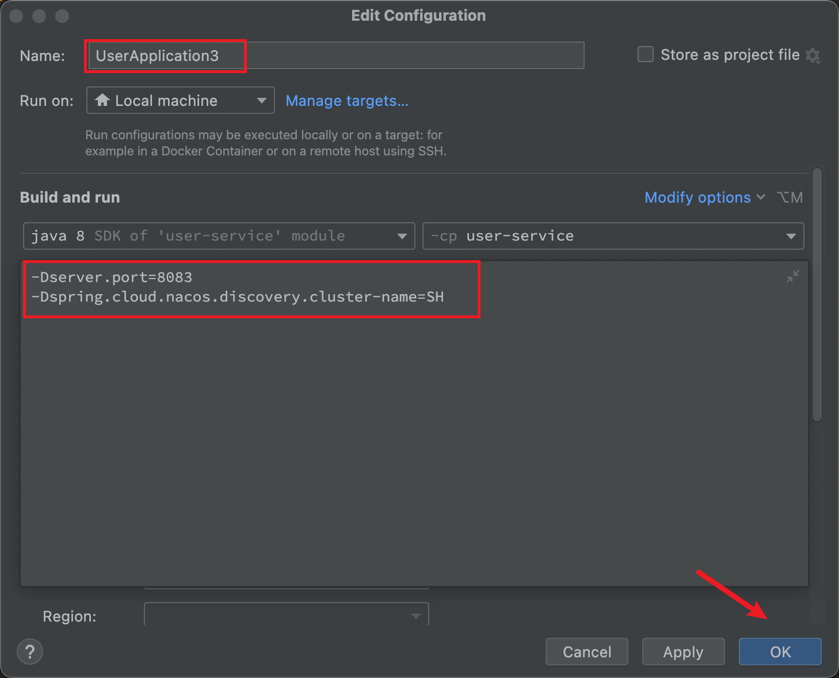Screen dimensions: 839x678
Task: Click the Apply button
Action: pyautogui.click(x=683, y=652)
